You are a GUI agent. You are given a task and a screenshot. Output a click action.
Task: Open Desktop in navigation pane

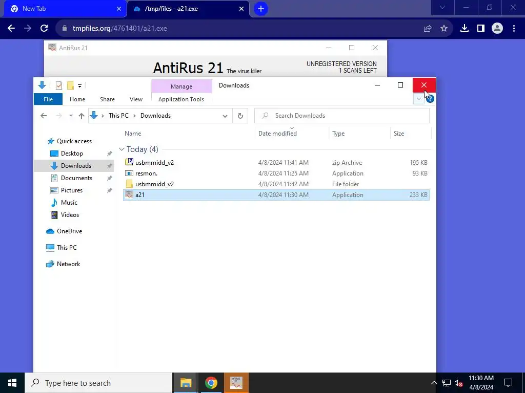[72, 154]
